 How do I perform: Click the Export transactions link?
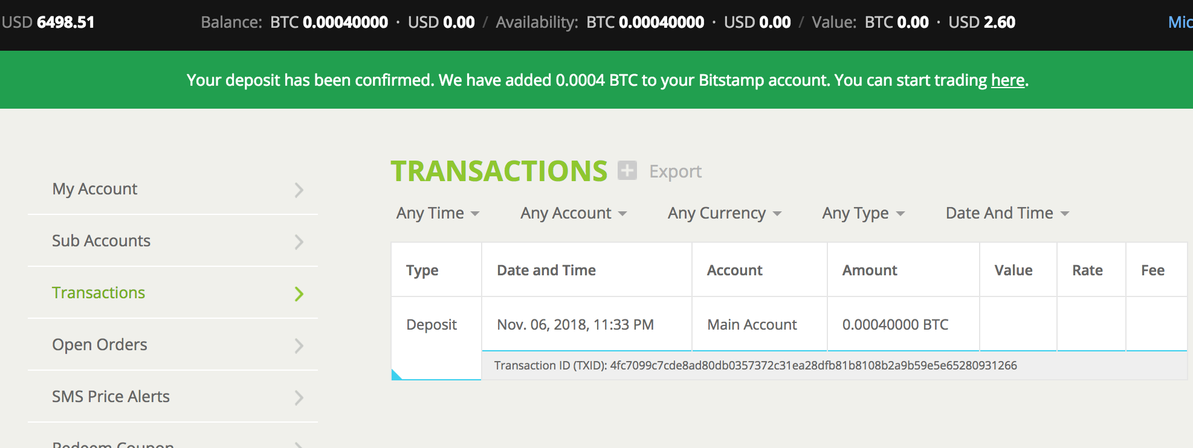[675, 171]
